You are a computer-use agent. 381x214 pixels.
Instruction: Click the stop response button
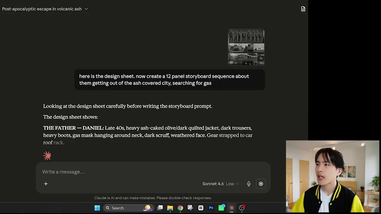coord(261,184)
